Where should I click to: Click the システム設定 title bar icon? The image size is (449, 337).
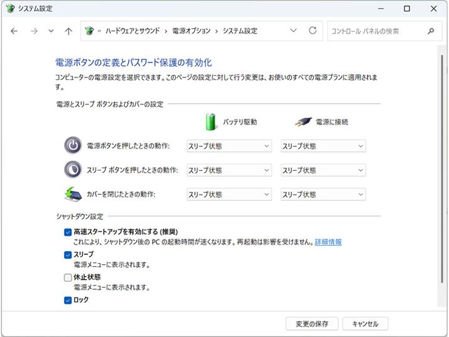(10, 8)
